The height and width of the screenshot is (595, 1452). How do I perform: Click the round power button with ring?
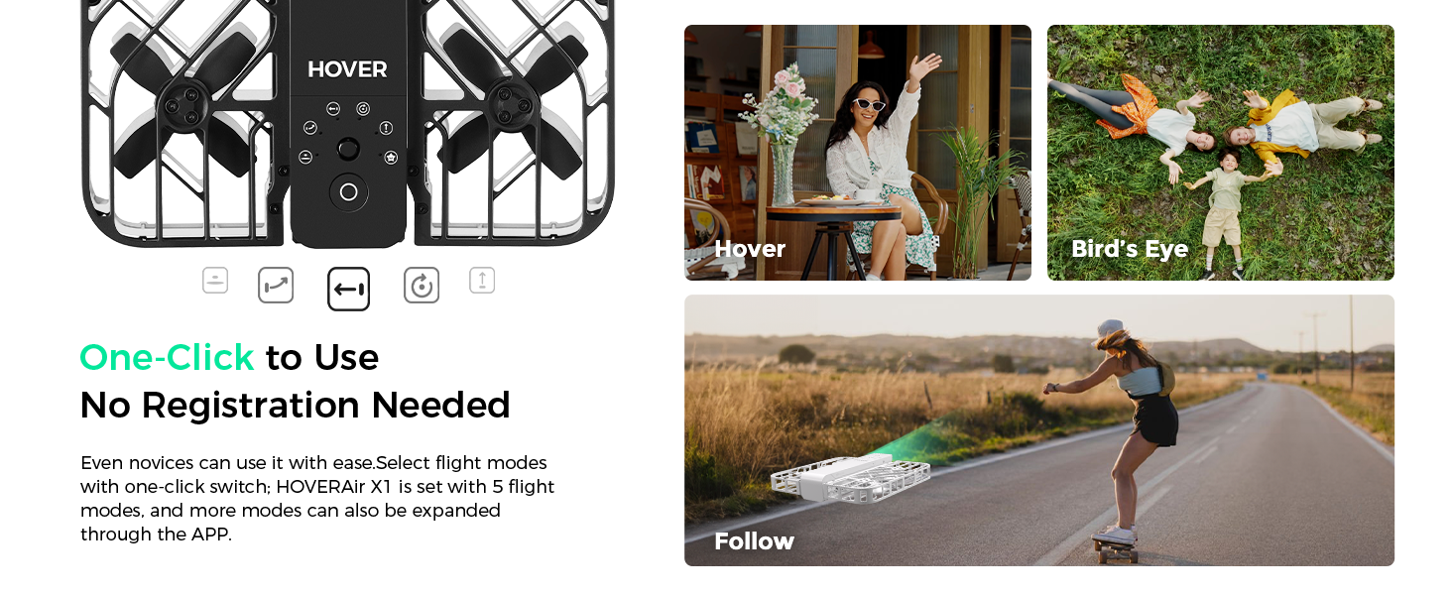tap(348, 191)
